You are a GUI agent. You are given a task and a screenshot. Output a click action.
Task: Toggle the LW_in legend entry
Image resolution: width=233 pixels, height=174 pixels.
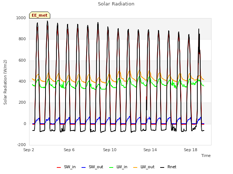118,167
